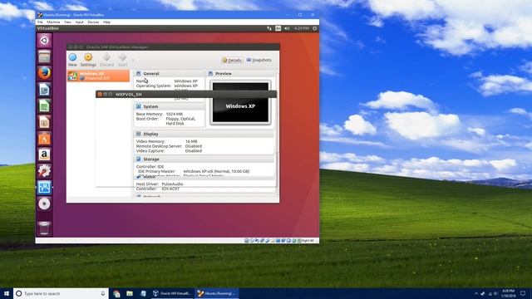Open Settings gear in VirtualBox Manager toolbar

click(88, 57)
